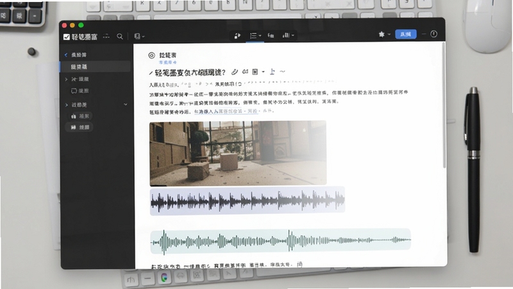Click the vertical scrollbar on the right edge
The image size is (513, 289).
point(444,105)
